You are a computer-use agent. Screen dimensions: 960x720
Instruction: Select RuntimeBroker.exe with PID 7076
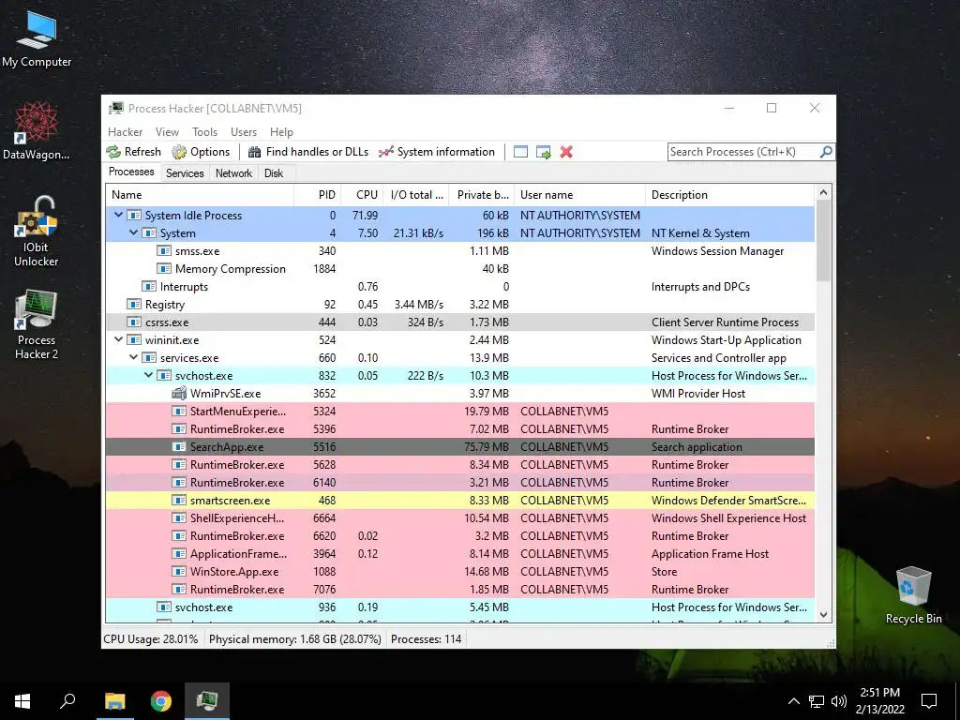click(x=459, y=589)
